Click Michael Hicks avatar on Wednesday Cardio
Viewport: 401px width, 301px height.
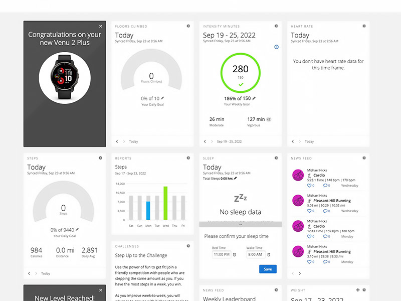click(298, 175)
